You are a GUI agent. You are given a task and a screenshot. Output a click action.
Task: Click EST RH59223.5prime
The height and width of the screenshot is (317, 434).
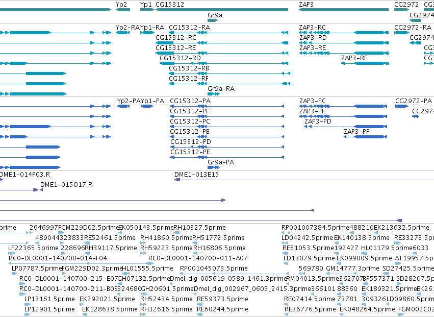pos(167,248)
